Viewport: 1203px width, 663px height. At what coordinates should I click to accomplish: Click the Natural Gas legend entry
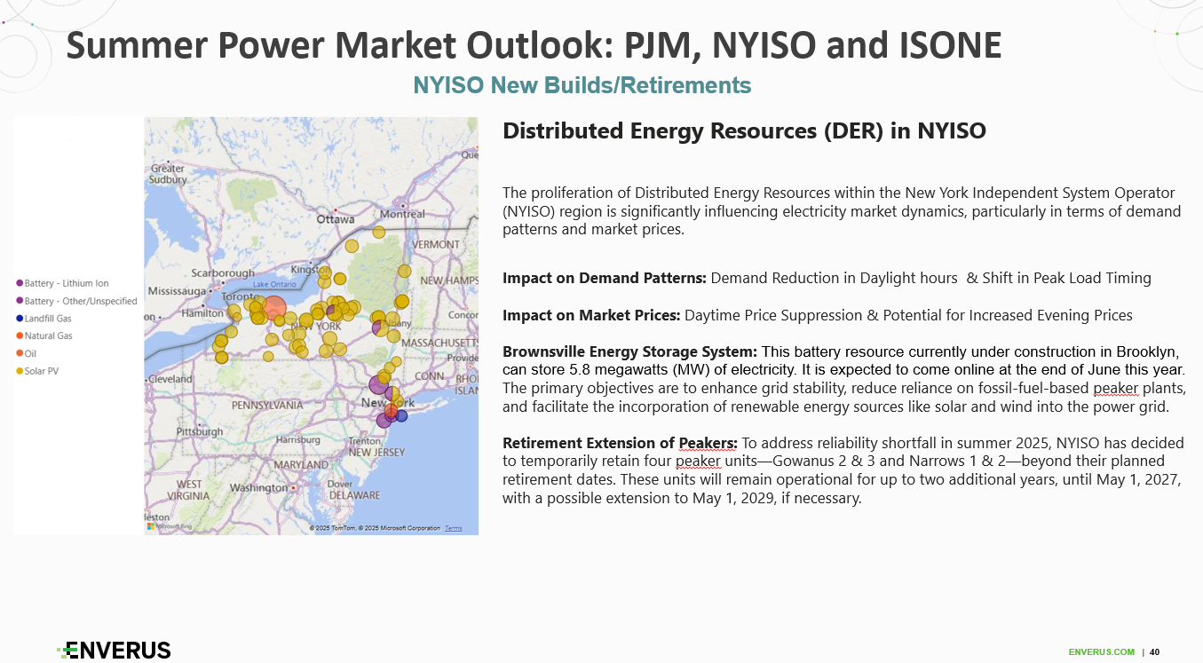48,335
